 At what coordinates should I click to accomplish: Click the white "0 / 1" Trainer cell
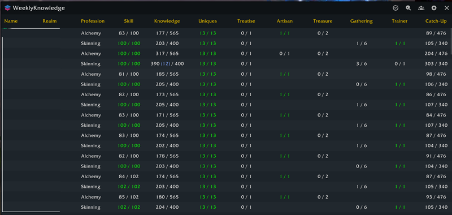pos(400,64)
